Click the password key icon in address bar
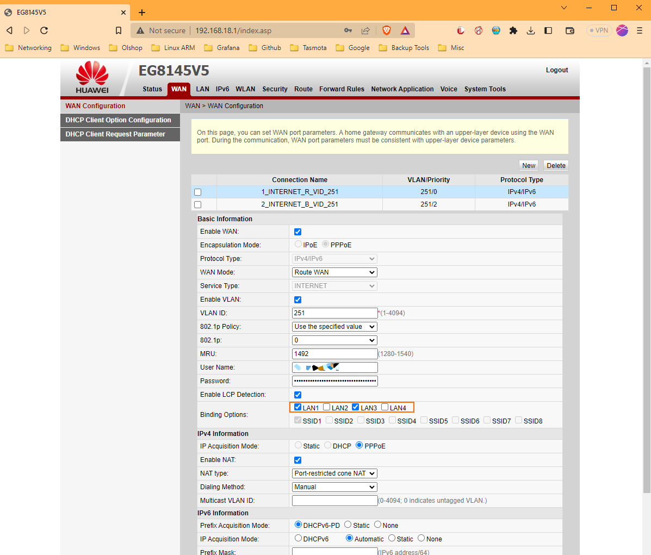The height and width of the screenshot is (555, 651). pos(348,30)
